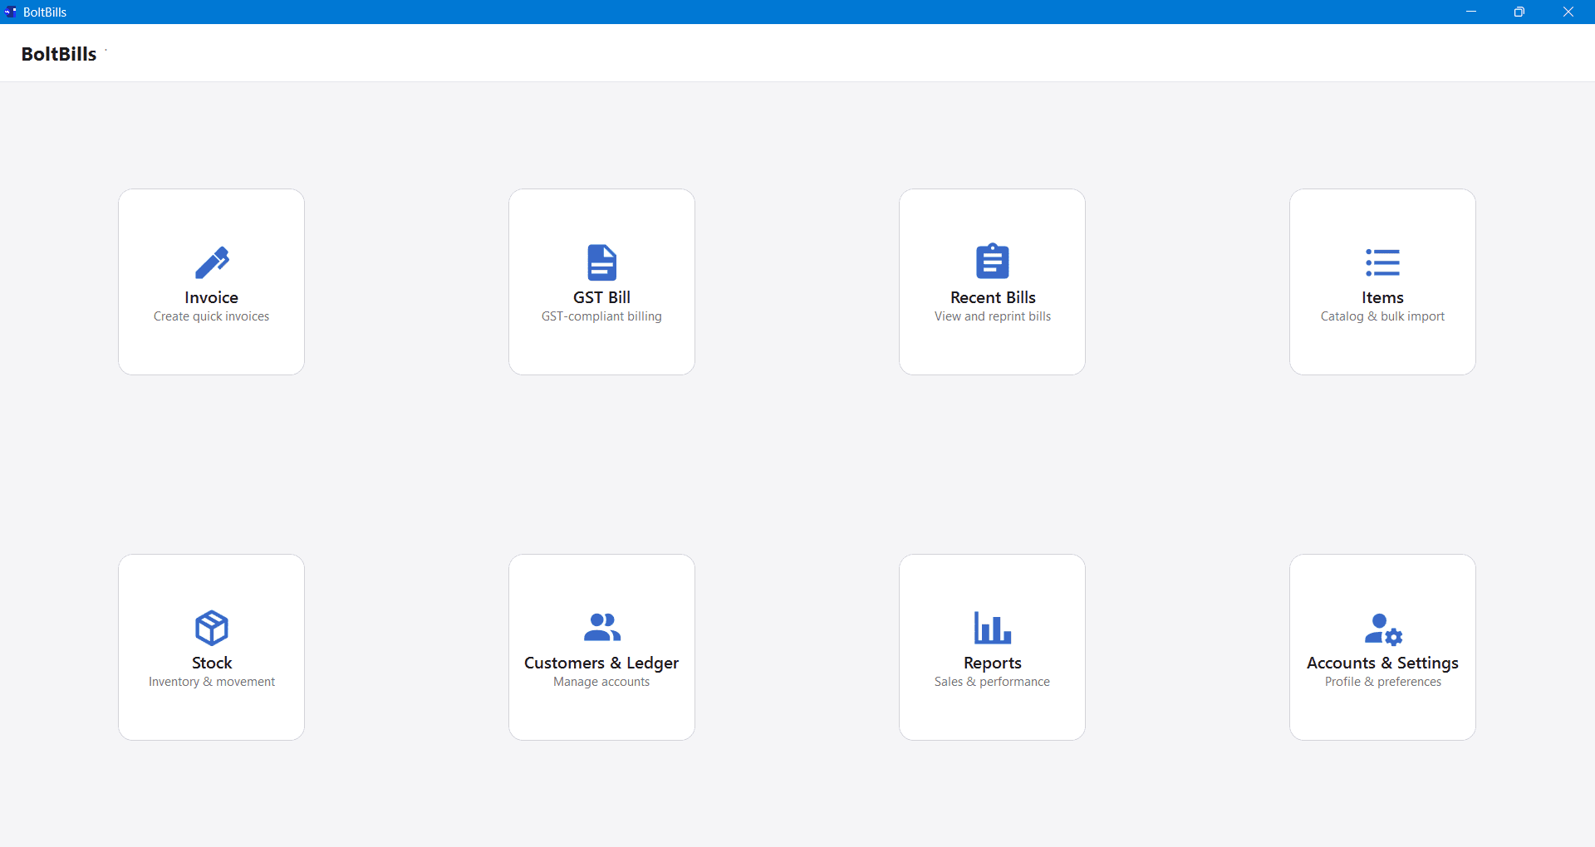1595x847 pixels.
Task: Click the BoltBills heading text
Action: 58,54
